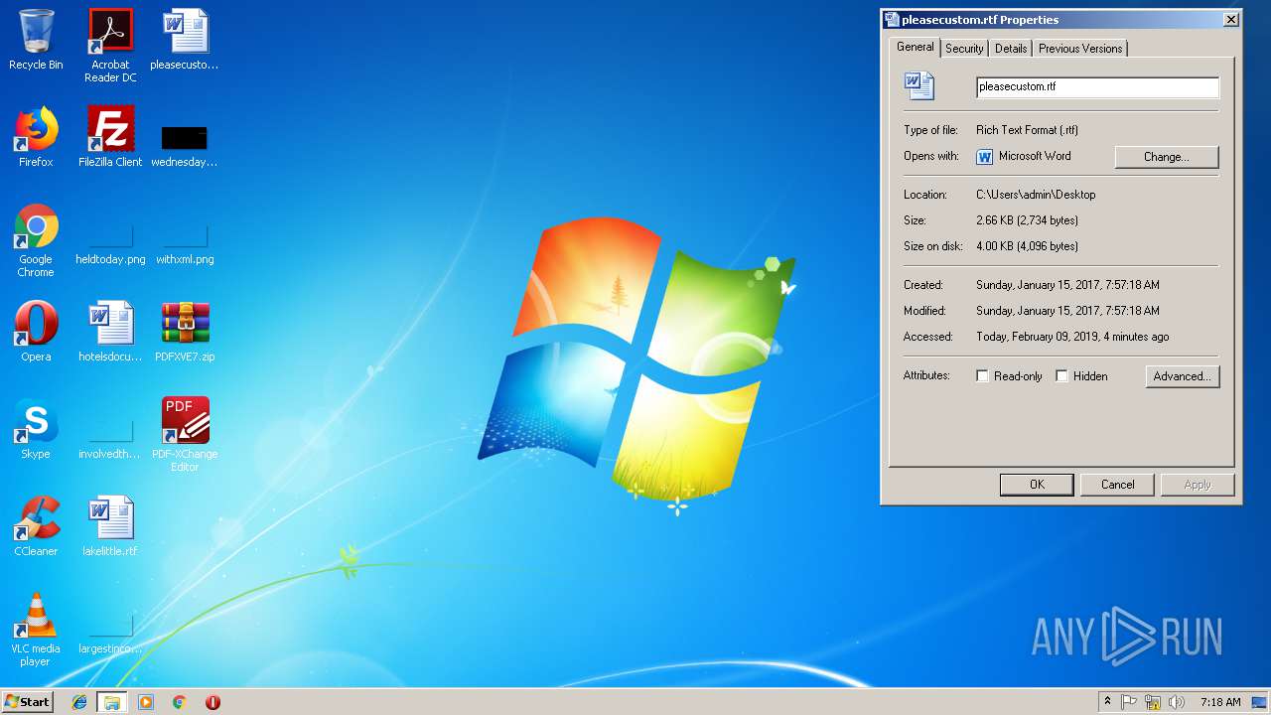Enable the Hidden attribute checkbox

[x=1062, y=376]
